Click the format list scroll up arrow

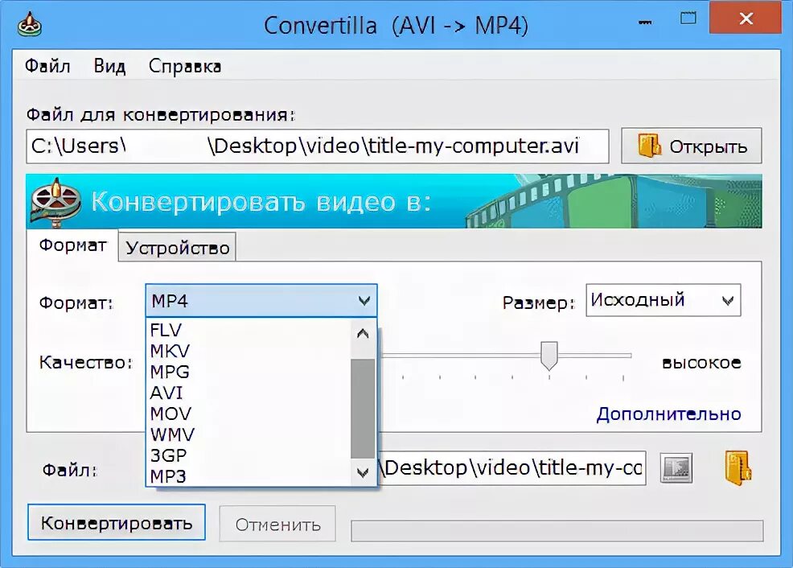pyautogui.click(x=363, y=334)
